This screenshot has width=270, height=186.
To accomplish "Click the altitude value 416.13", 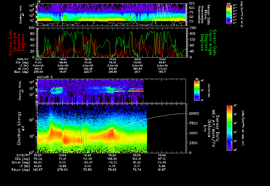I will tap(38, 69).
